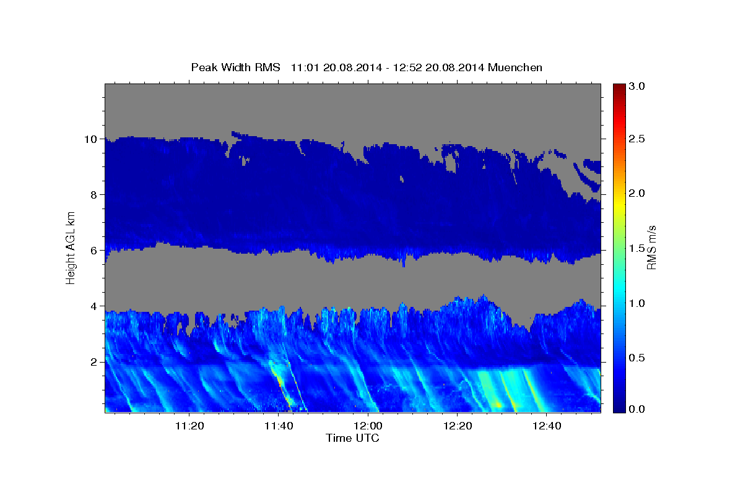This screenshot has width=743, height=495.
Task: Click the height tick label 10
Action: (x=92, y=139)
